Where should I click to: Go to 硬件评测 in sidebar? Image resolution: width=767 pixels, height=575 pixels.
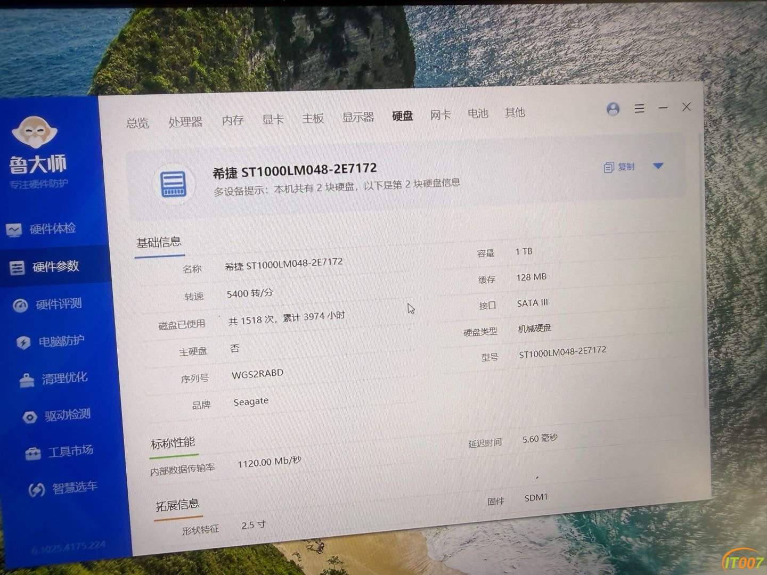tap(59, 304)
